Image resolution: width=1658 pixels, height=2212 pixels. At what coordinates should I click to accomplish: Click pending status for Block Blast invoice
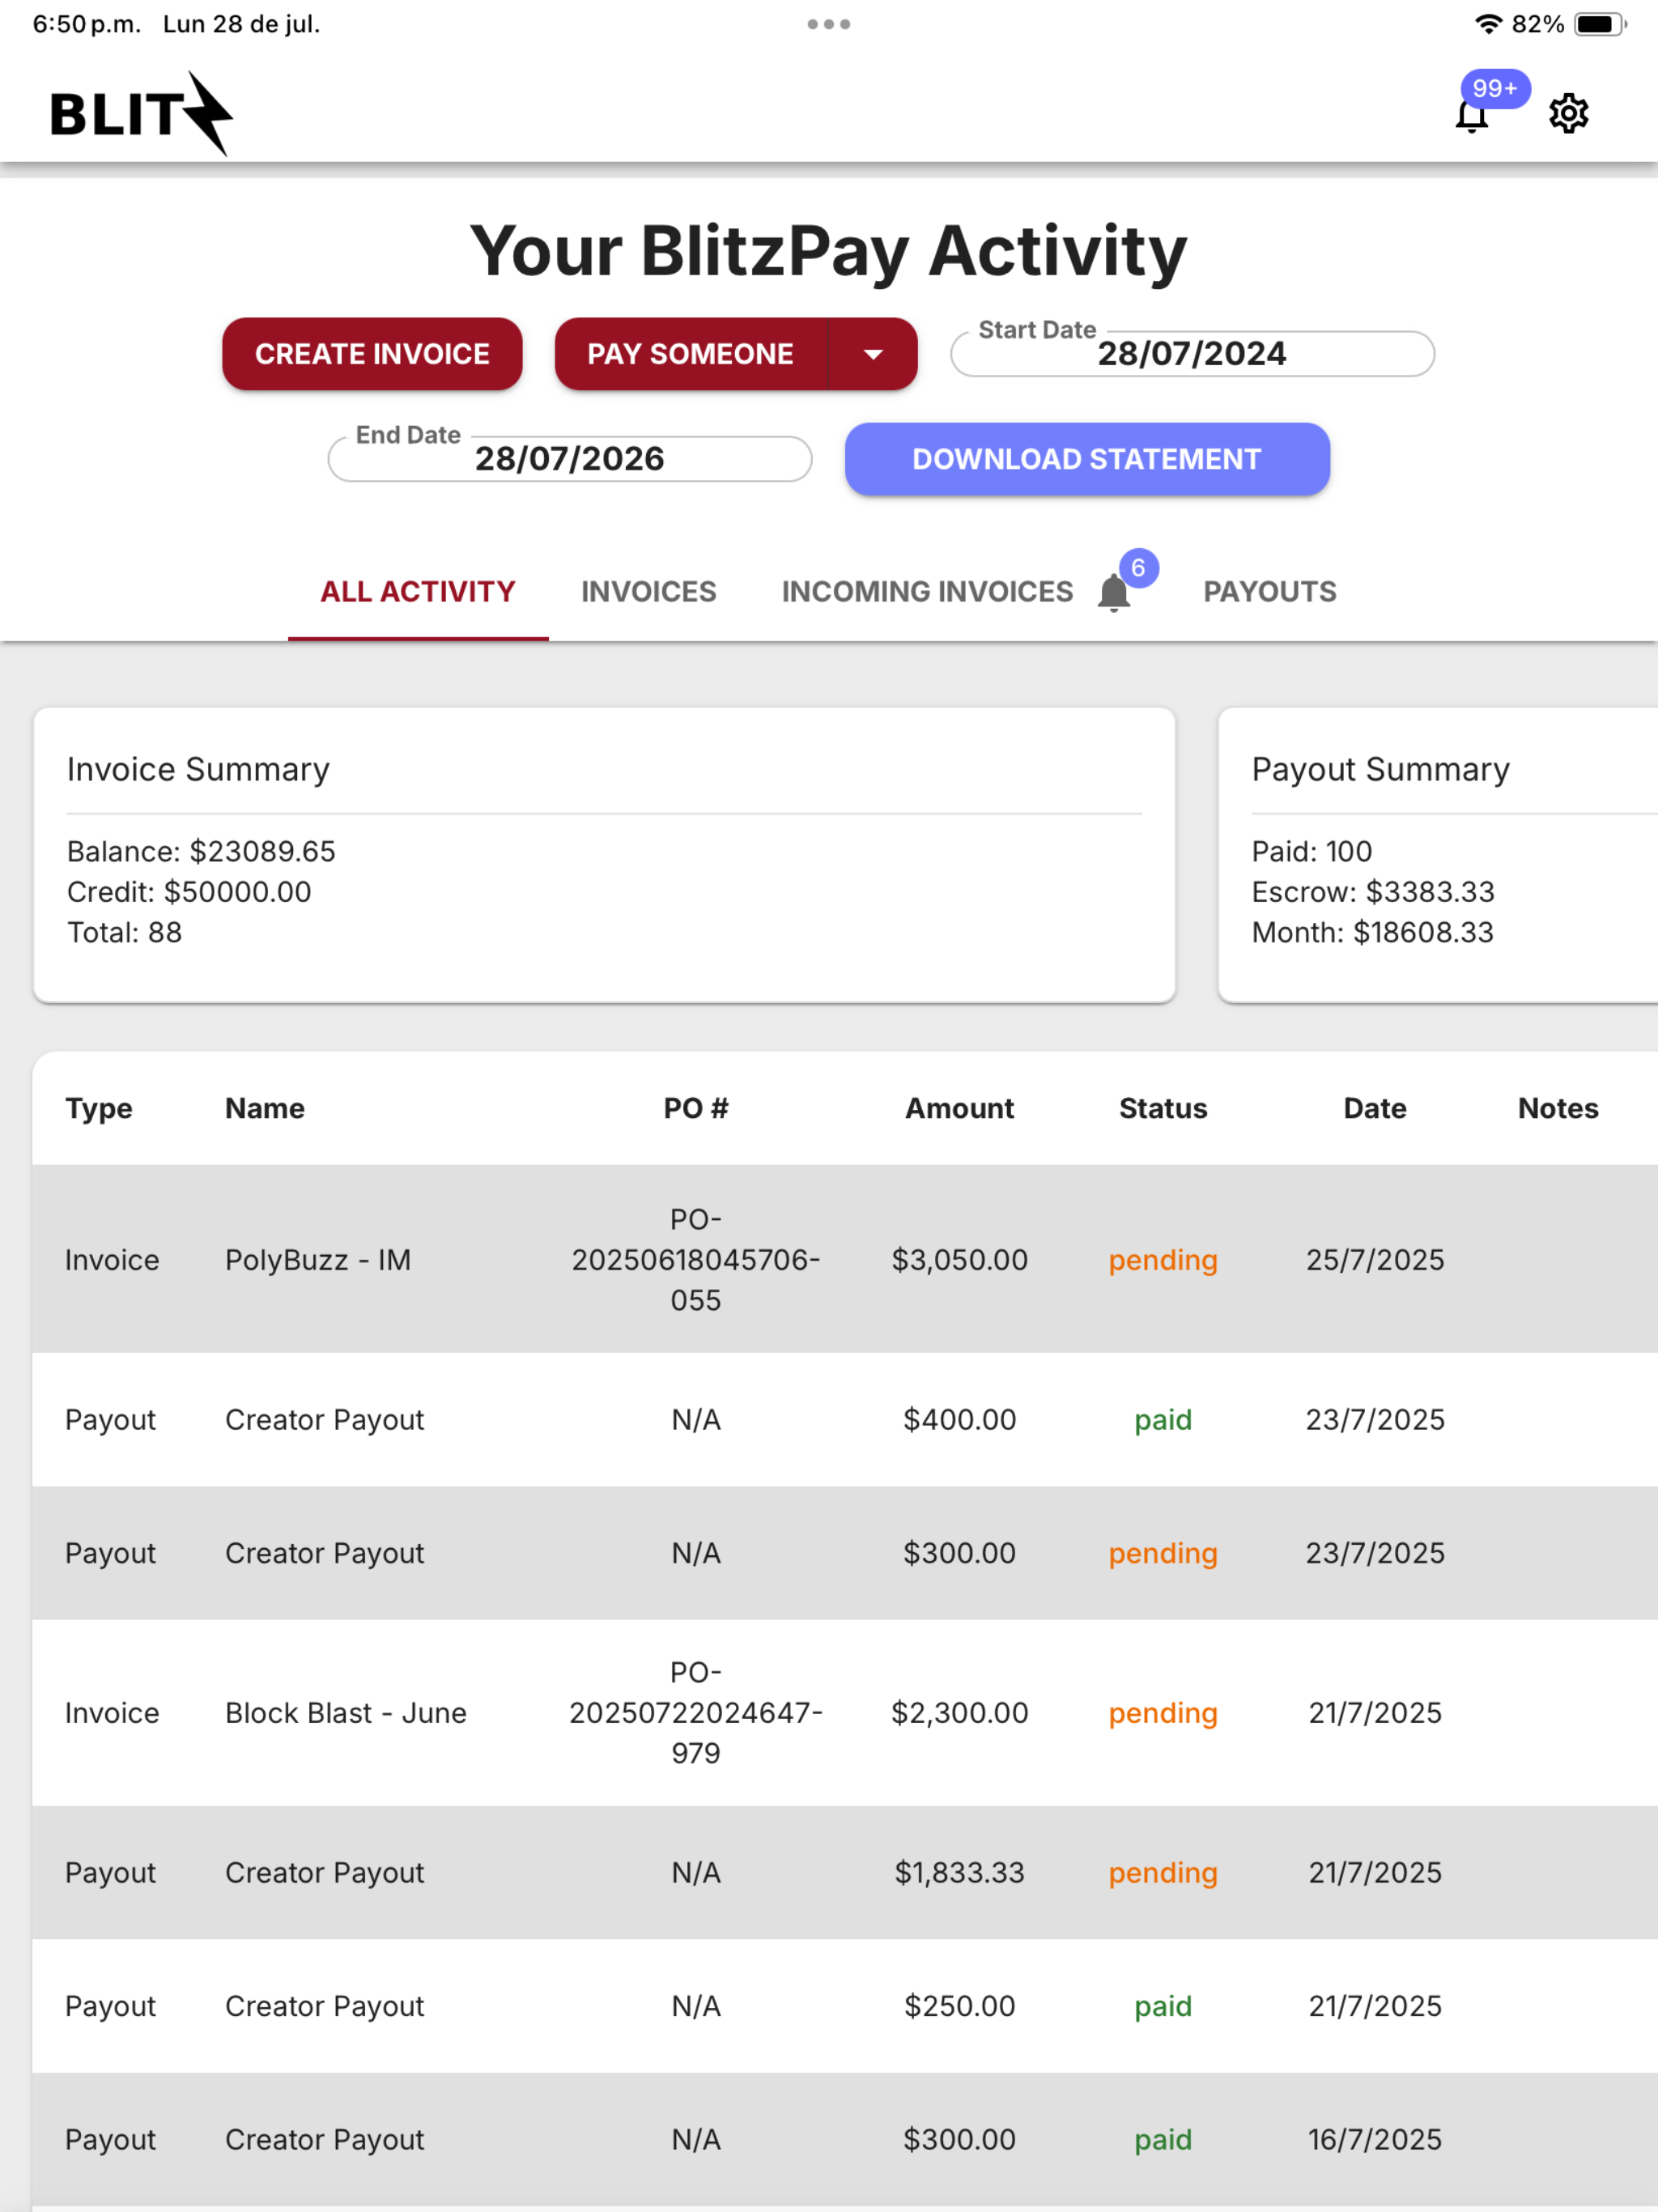[1163, 1713]
